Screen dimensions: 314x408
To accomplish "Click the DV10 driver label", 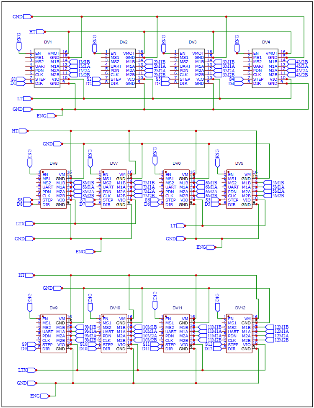I will pos(115,308).
